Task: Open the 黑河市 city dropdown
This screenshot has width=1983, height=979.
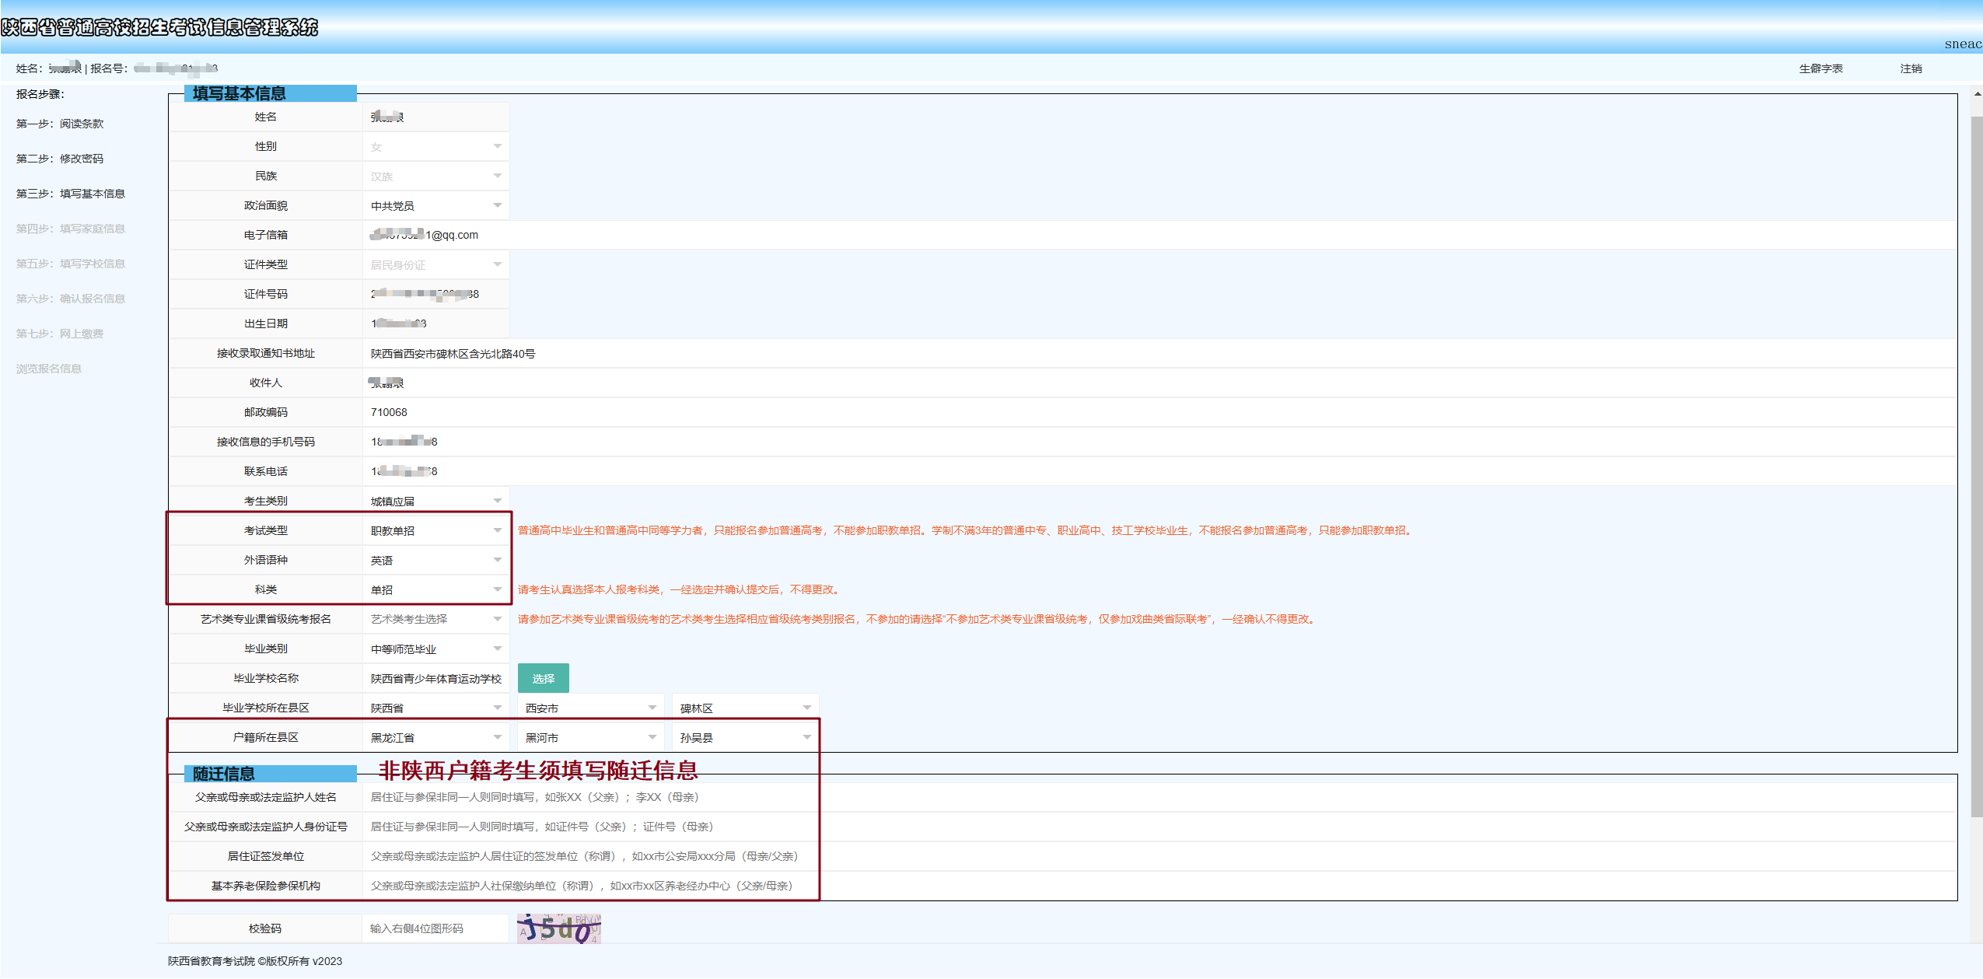Action: coord(590,738)
